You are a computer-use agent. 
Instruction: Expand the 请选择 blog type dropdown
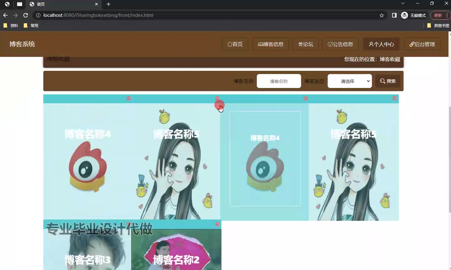pyautogui.click(x=350, y=81)
